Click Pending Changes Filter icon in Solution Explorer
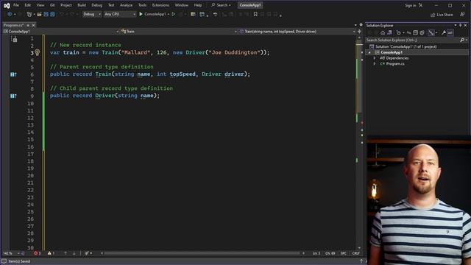Viewport: 471px width, 265px height. pyautogui.click(x=399, y=32)
